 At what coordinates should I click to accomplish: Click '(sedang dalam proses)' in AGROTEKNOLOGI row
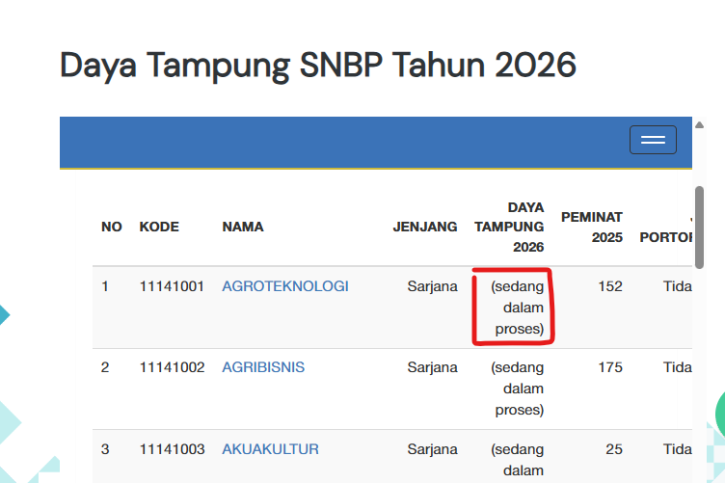pyautogui.click(x=518, y=308)
